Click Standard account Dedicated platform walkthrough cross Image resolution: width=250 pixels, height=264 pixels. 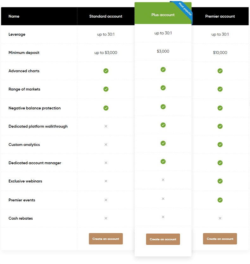click(x=106, y=126)
